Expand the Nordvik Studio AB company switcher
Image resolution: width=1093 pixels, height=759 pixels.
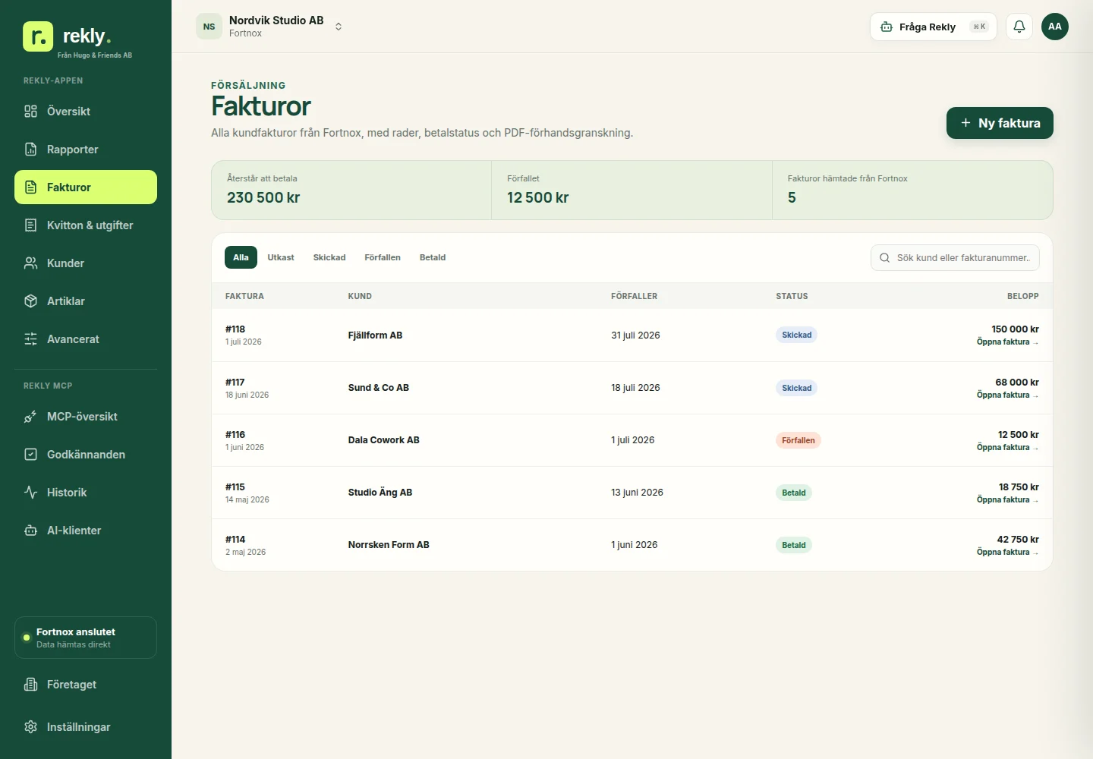tap(269, 27)
